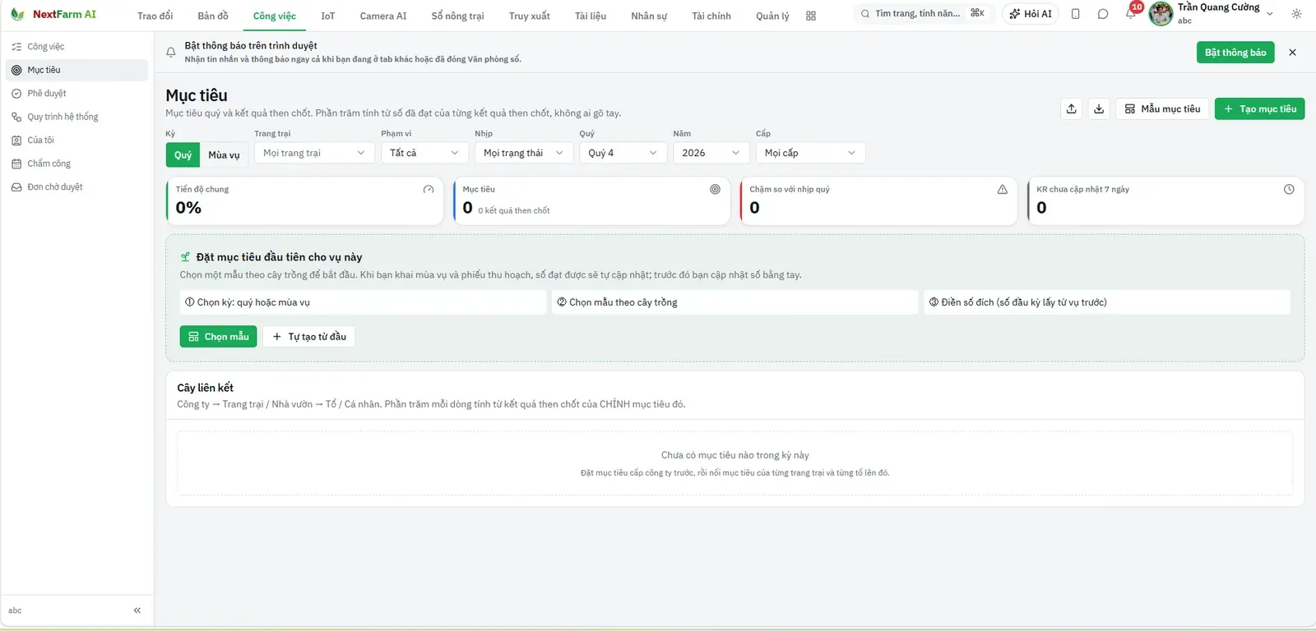This screenshot has width=1316, height=631.
Task: Click the mobile device icon in header
Action: 1075,14
